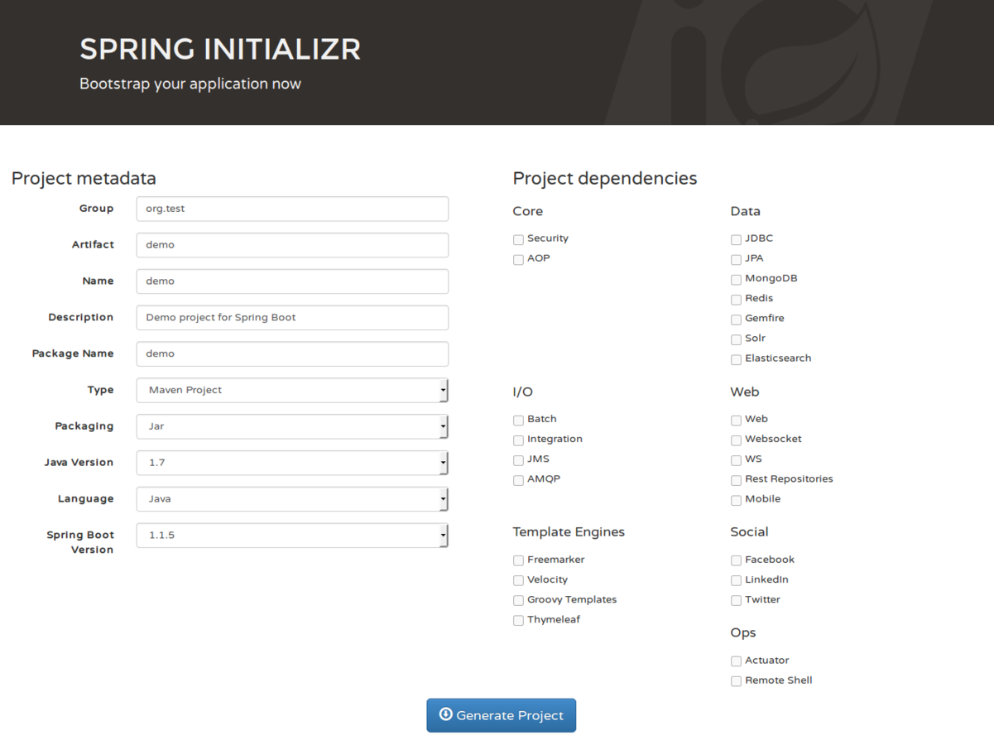
Task: Enable the Websocket checkbox
Action: click(736, 440)
